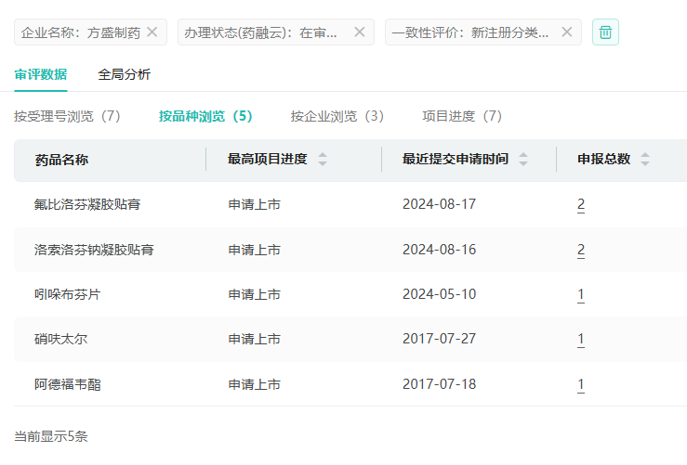Open the 按企业浏览 (3) view
687x465 pixels.
click(337, 116)
